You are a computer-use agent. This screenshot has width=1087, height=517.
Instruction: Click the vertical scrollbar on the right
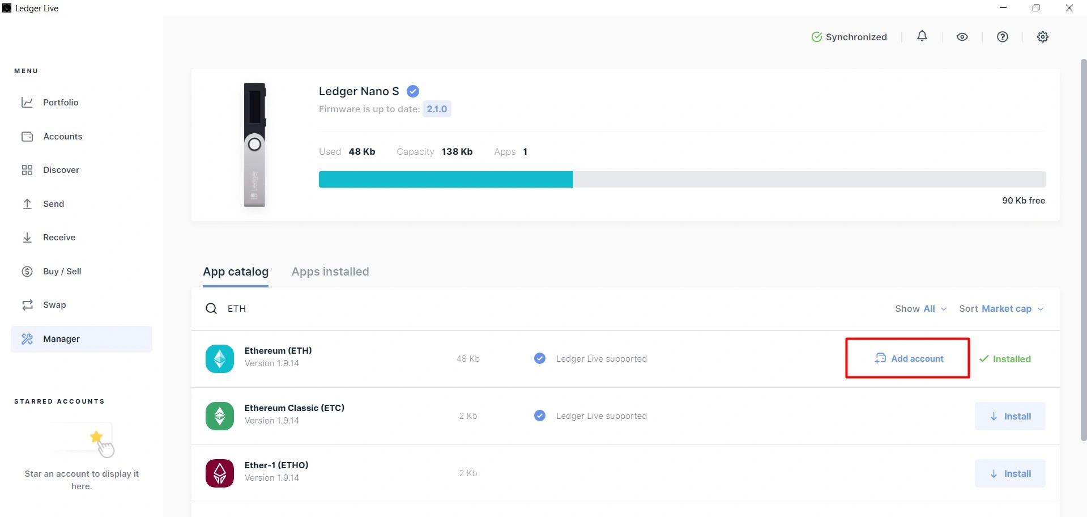coord(1083,249)
